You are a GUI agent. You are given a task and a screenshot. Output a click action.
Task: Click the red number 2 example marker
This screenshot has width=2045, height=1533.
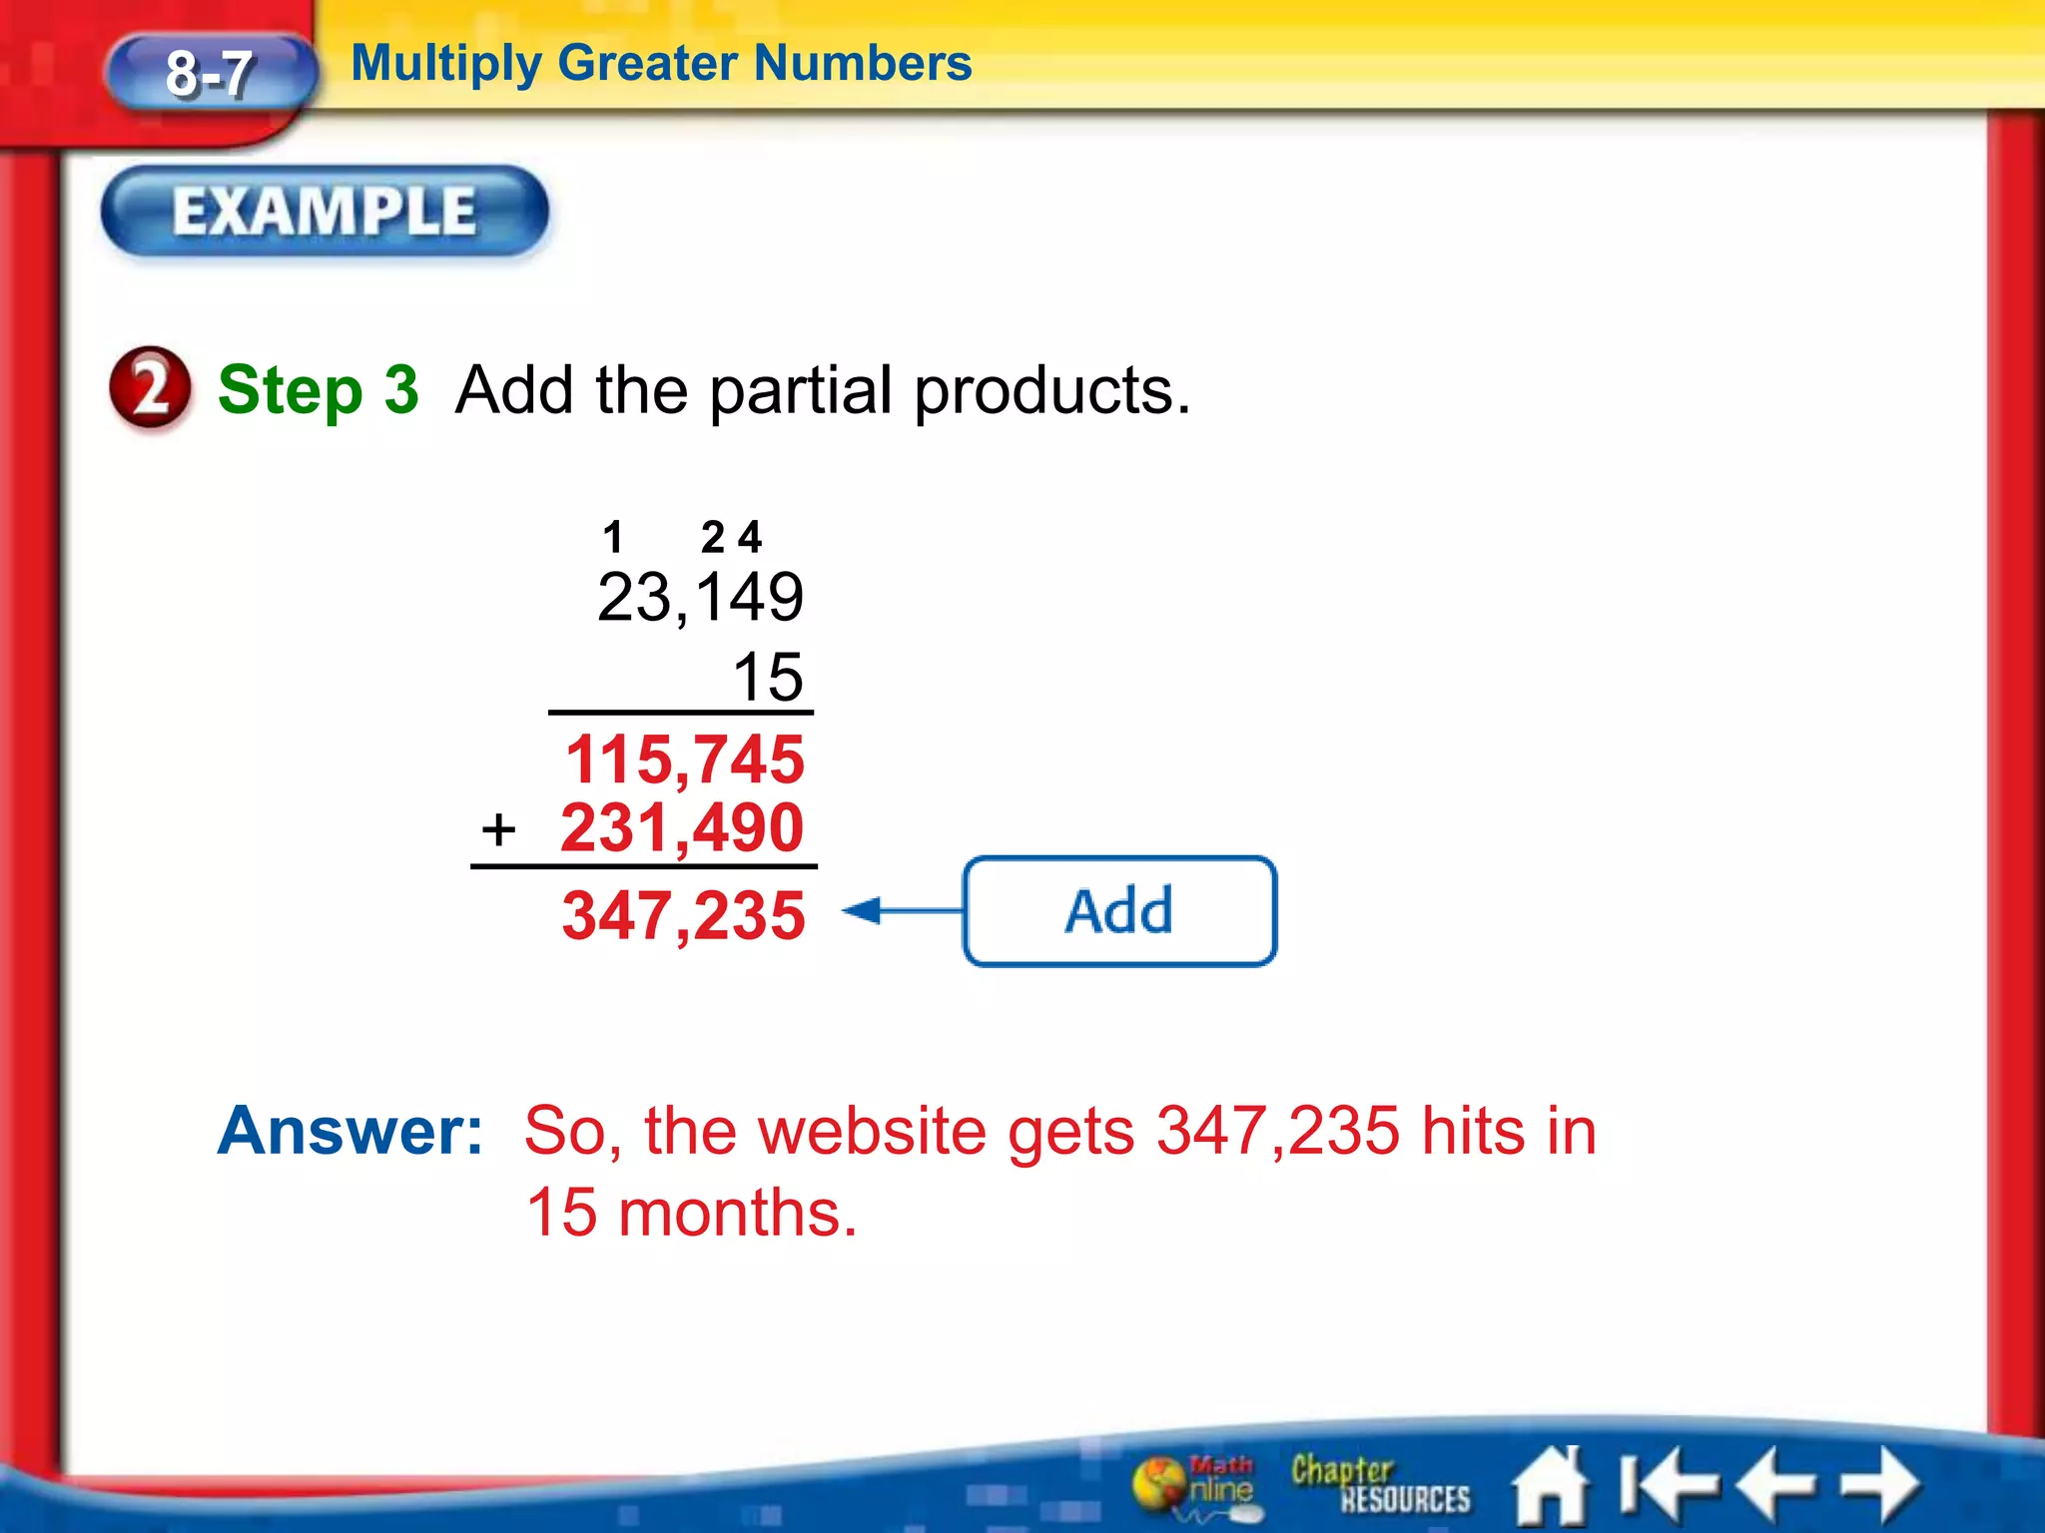tap(150, 389)
